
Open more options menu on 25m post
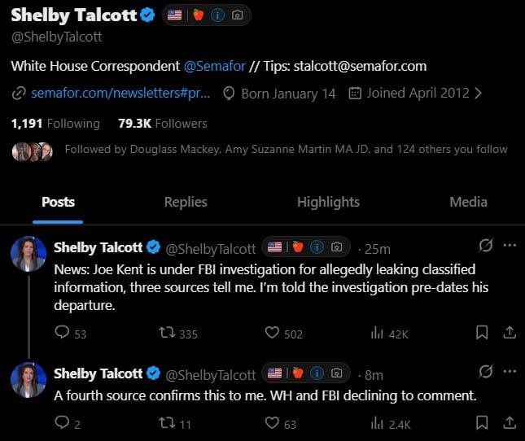(x=510, y=246)
